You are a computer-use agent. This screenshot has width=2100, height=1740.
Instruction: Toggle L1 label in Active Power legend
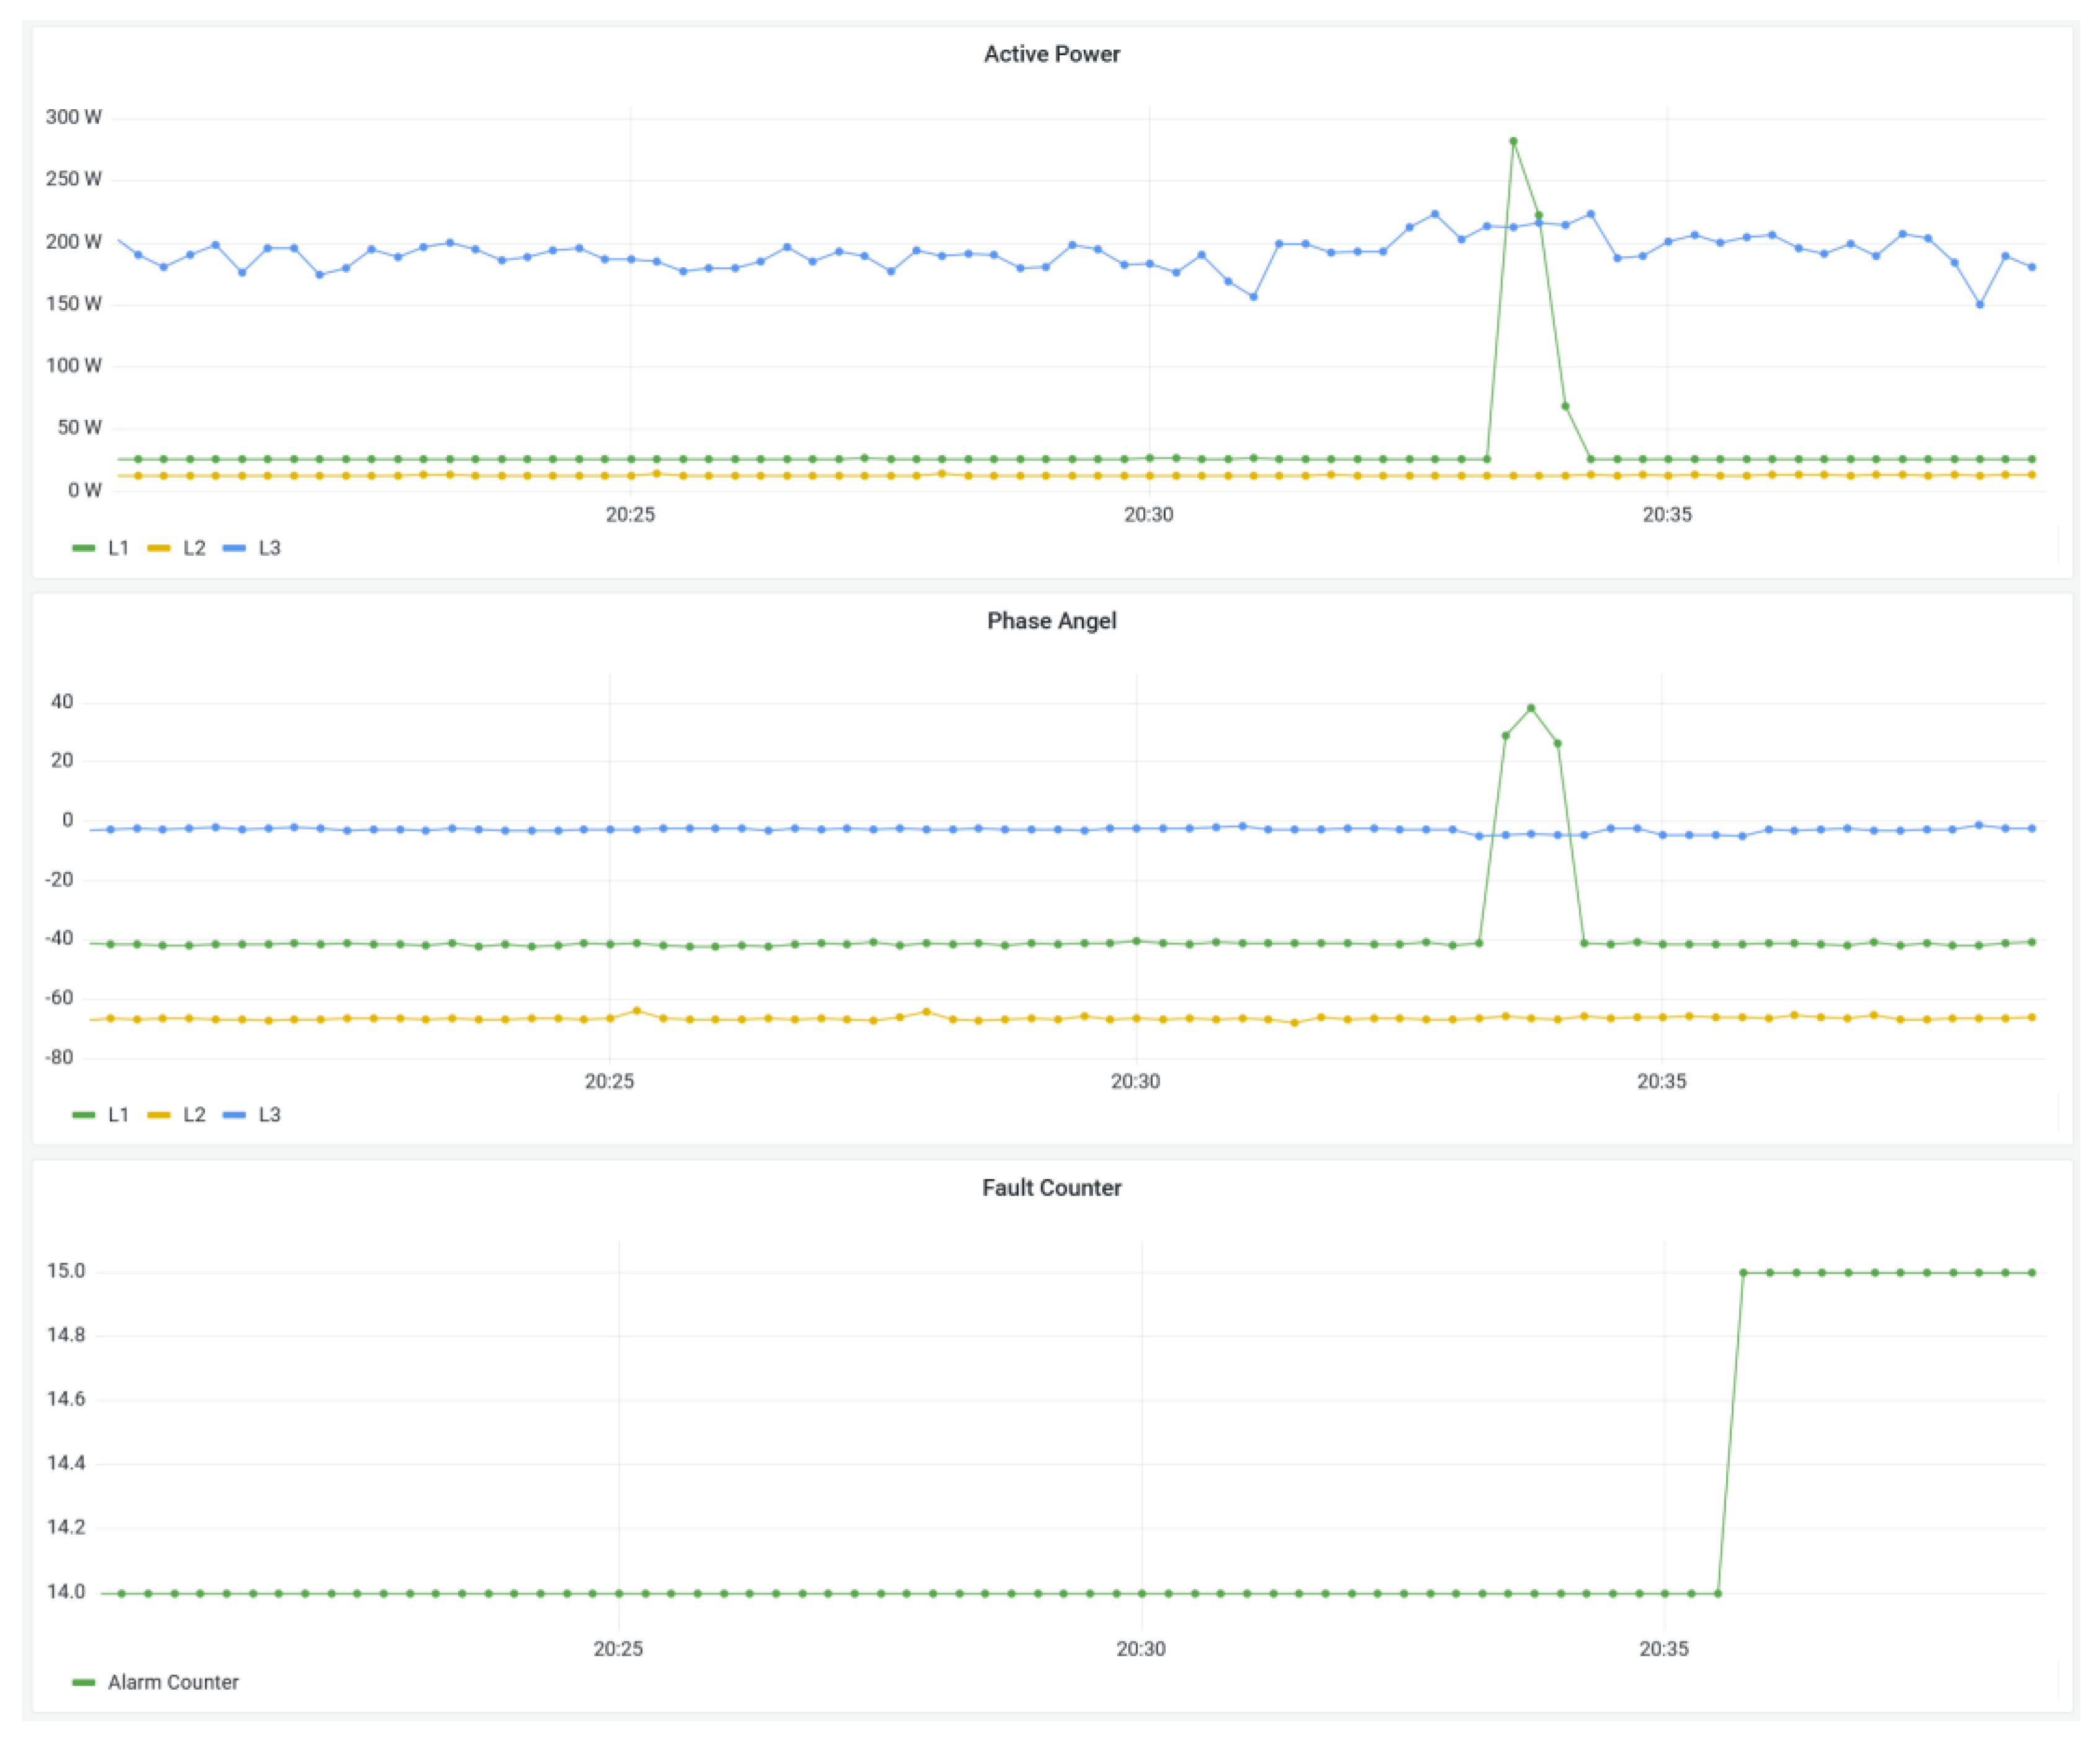(118, 548)
